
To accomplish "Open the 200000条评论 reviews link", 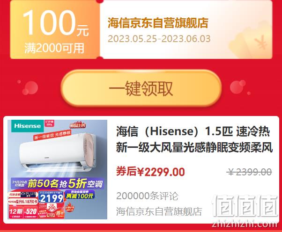I will click(147, 196).
